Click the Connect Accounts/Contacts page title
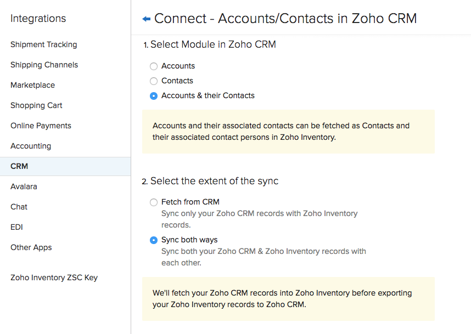The image size is (471, 334). (x=285, y=19)
